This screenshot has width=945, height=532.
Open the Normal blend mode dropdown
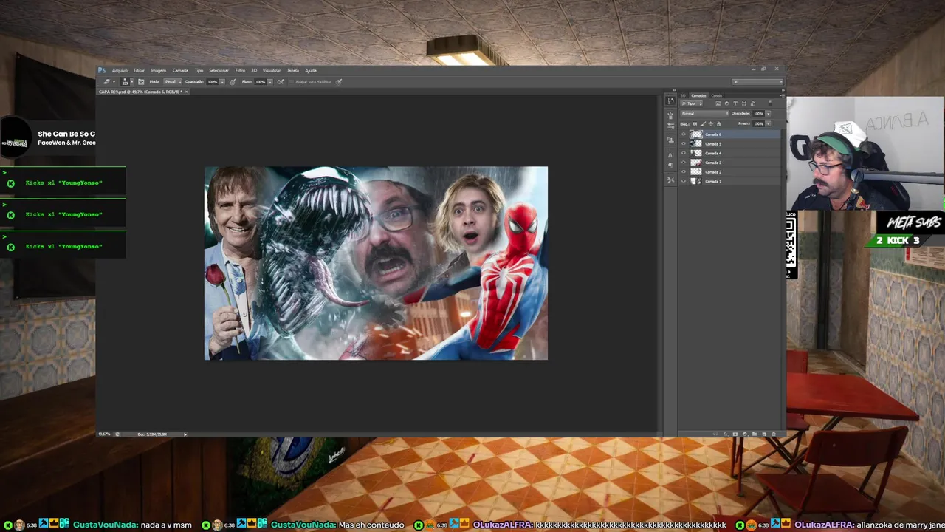click(x=705, y=114)
